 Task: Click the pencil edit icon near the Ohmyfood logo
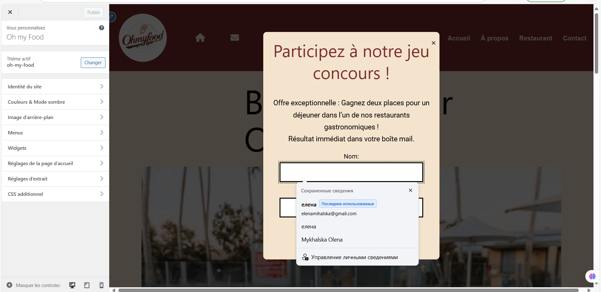[111, 17]
